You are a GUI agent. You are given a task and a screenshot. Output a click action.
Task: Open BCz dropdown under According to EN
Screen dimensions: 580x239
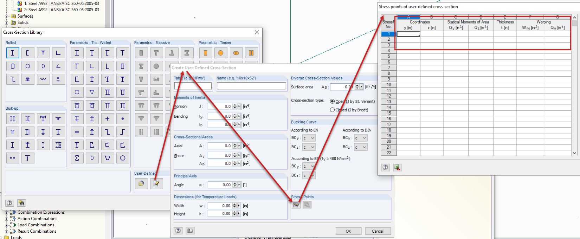point(309,147)
